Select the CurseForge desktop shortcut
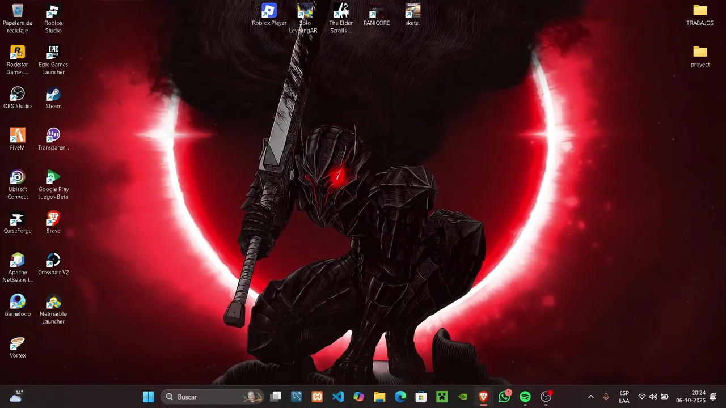Viewport: 726px width, 408px height. click(x=18, y=222)
